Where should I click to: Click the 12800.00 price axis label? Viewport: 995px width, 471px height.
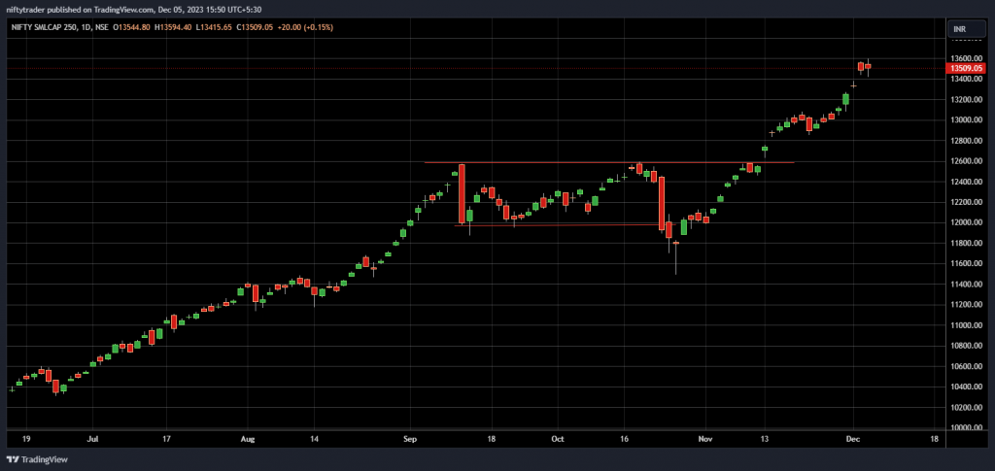coord(967,141)
